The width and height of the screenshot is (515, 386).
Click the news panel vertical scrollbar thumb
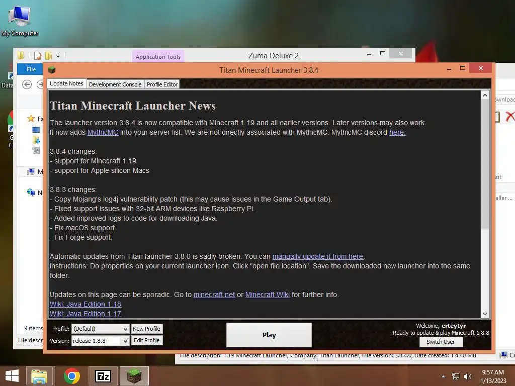tap(485, 164)
